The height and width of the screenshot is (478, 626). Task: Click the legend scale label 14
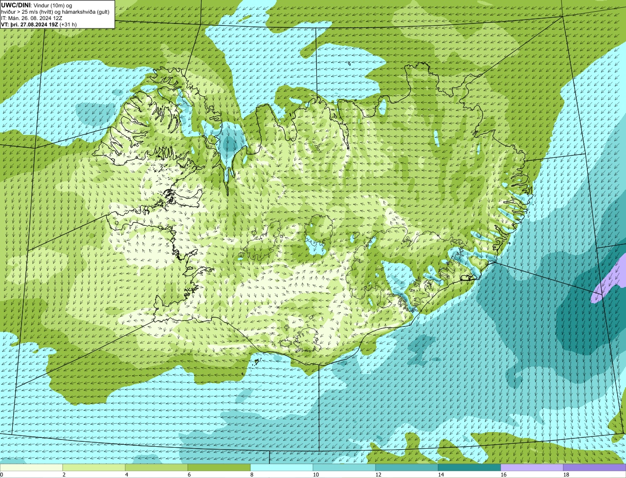pyautogui.click(x=441, y=475)
